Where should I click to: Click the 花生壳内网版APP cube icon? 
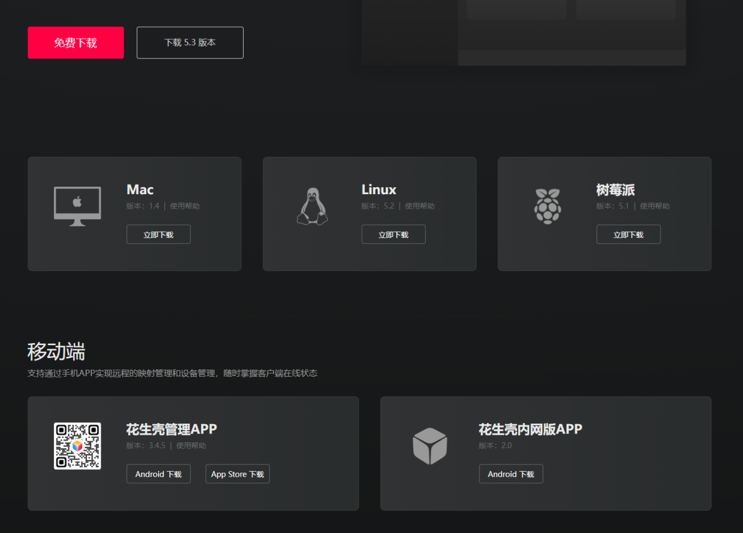point(430,446)
